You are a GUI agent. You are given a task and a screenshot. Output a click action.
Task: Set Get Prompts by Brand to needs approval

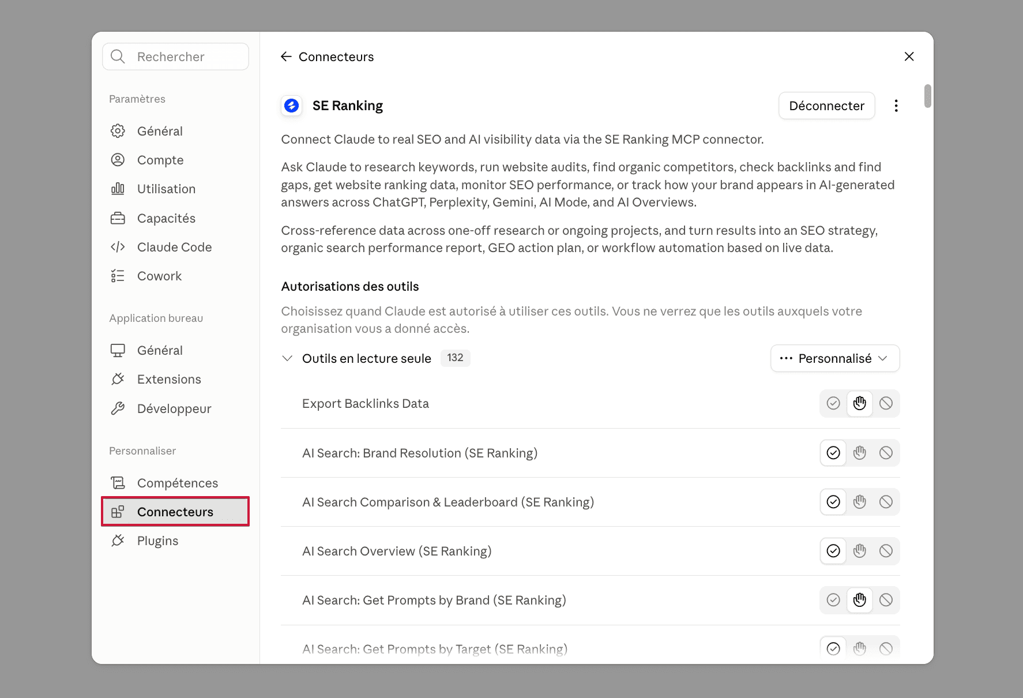860,600
